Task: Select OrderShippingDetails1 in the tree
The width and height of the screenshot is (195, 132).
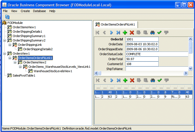Action: tap(27, 32)
